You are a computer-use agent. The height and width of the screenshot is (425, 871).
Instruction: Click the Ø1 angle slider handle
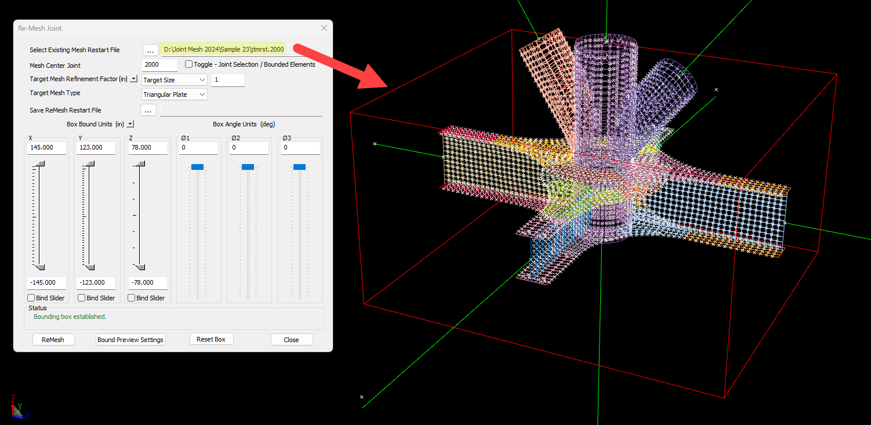[x=197, y=167]
